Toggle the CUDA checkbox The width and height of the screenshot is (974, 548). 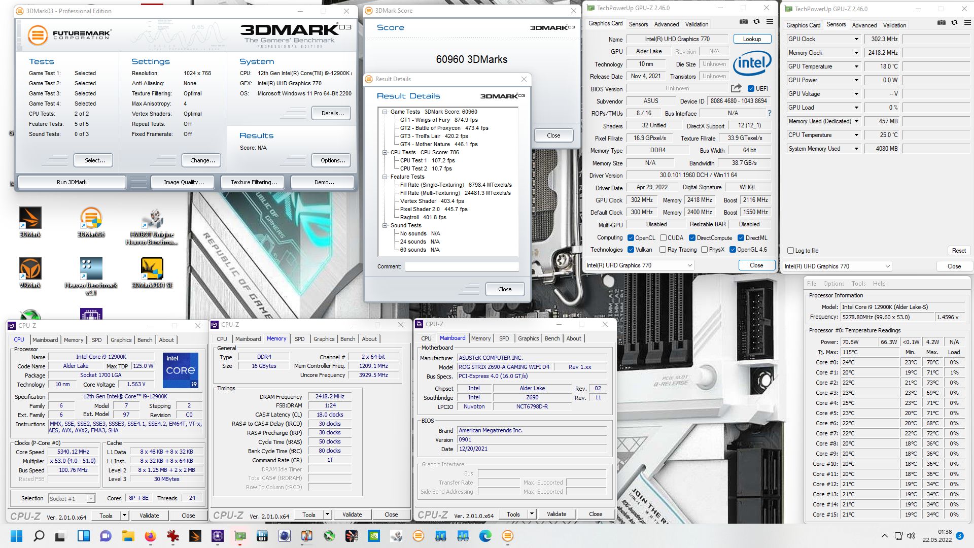coord(663,238)
